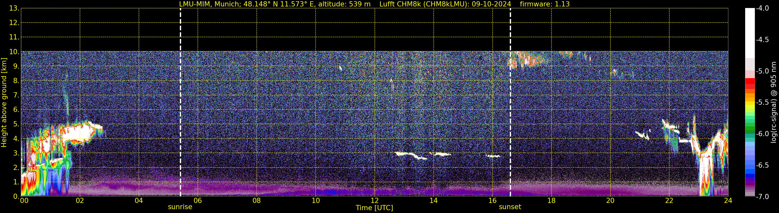Click the '7.' height tick label

(16, 95)
